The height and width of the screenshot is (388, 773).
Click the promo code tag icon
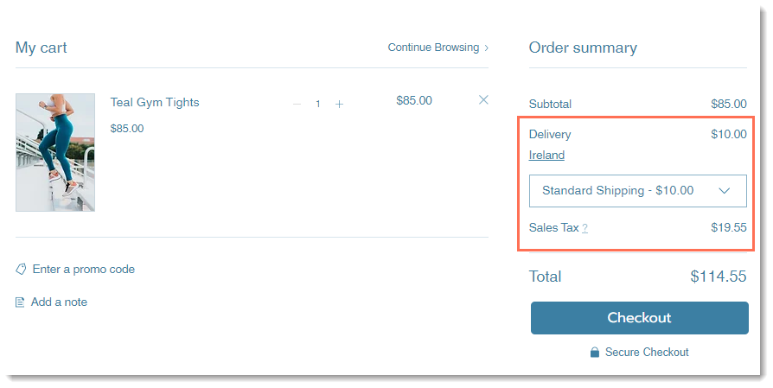click(x=21, y=269)
